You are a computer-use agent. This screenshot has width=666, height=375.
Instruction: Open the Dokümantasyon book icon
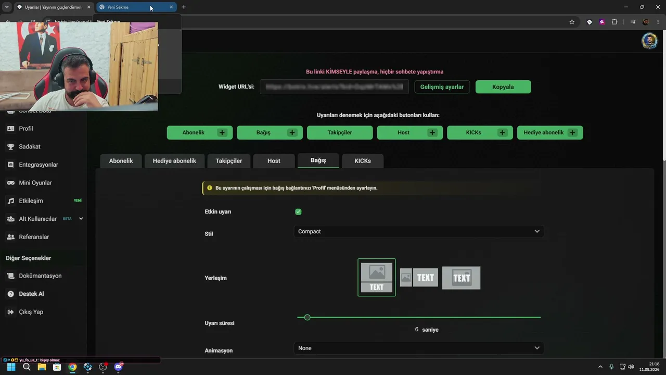(10, 276)
